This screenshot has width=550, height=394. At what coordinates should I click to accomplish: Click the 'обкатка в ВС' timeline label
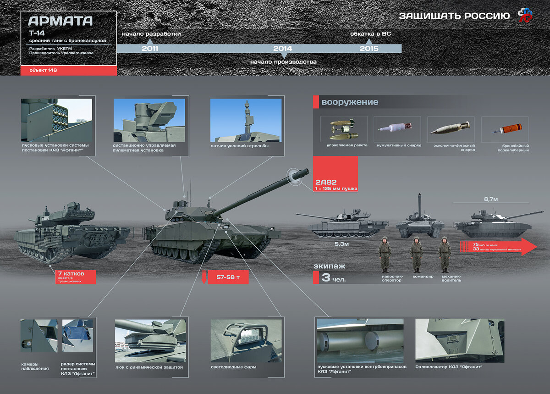[x=370, y=34]
